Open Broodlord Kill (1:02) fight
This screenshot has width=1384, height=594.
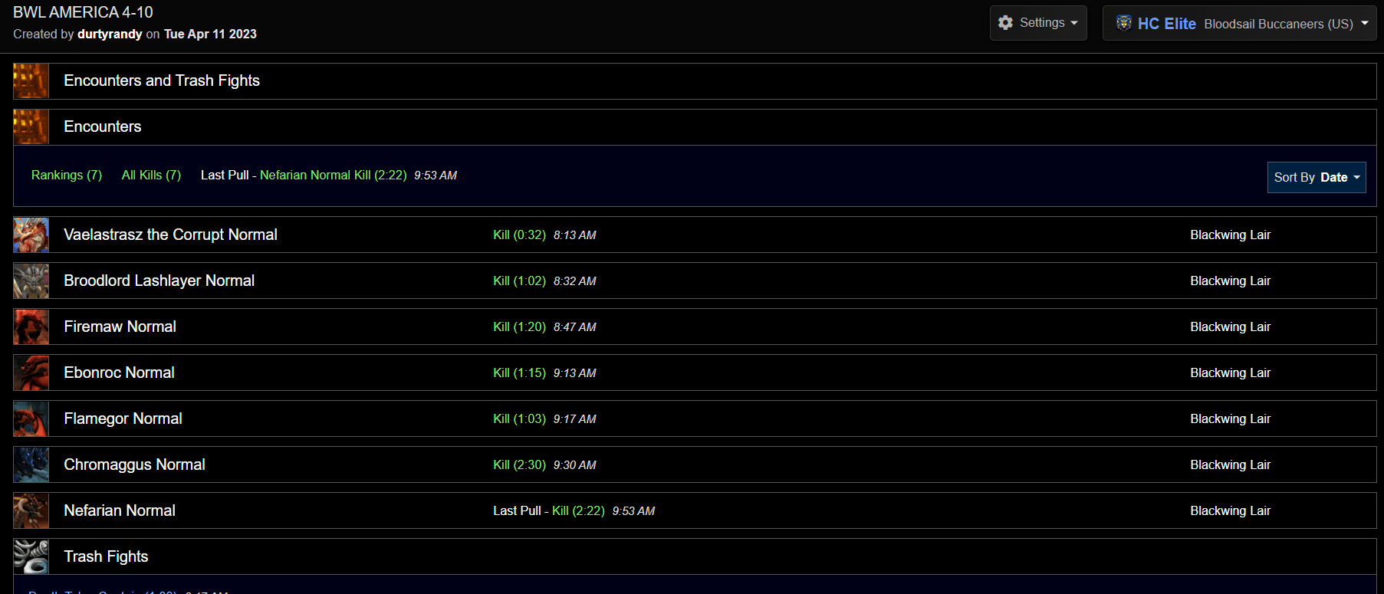coord(519,281)
